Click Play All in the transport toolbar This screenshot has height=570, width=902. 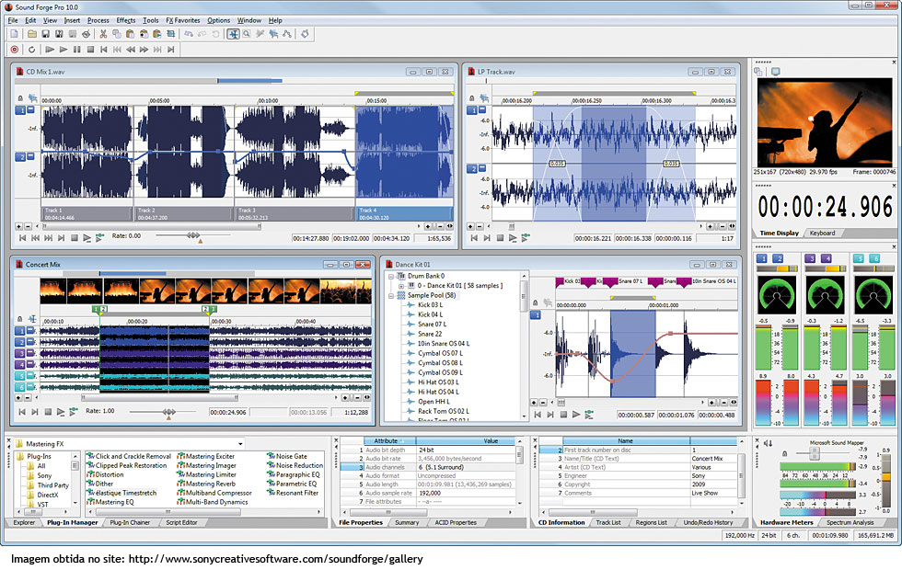50,50
